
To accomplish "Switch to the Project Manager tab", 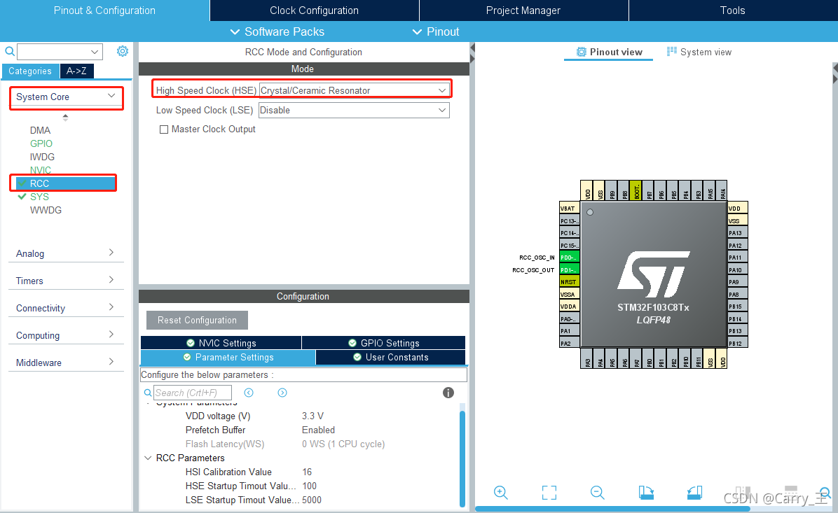I will tap(523, 10).
